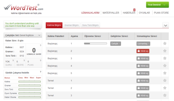The height and width of the screenshot is (101, 174).
Task: Click Kilidi aç for Başlangıç stage 3
Action: (x=143, y=58)
